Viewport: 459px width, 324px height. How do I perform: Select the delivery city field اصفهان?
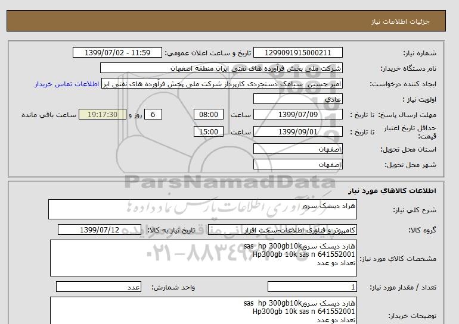tap(297, 164)
